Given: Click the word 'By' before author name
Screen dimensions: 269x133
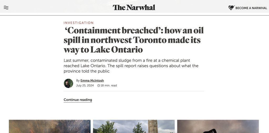Looking at the screenshot, I should click(x=78, y=81).
